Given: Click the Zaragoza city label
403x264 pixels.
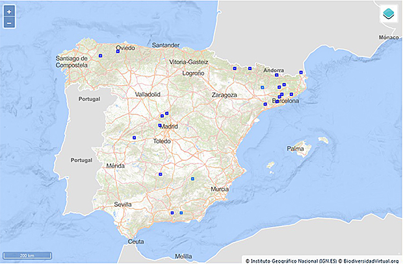Looking at the screenshot, I should click(224, 95).
